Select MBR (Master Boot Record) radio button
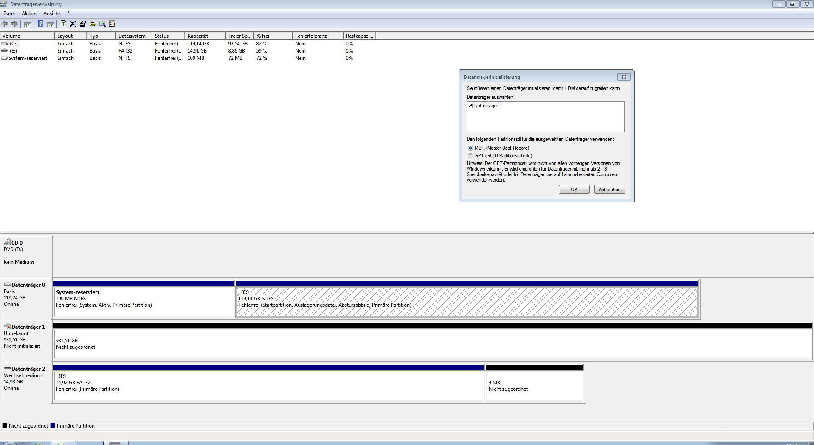The image size is (814, 445). tap(470, 148)
